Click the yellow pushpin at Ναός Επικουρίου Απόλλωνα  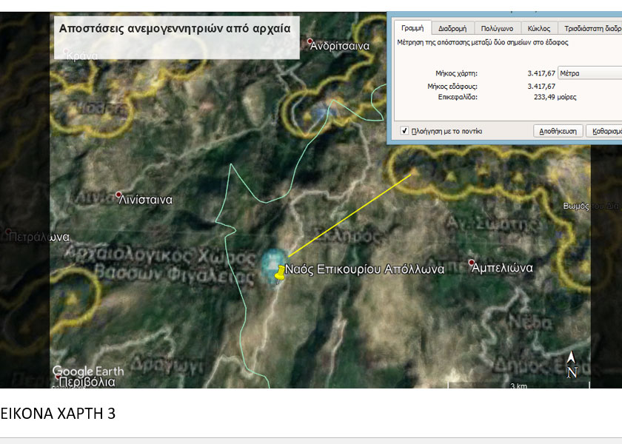[x=279, y=273]
